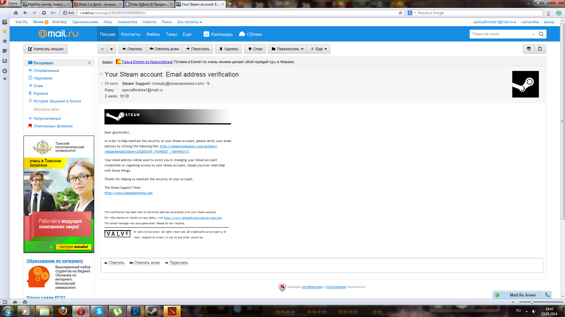Go back with the browser back arrow
Image resolution: width=565 pixels, height=317 pixels.
tap(25, 13)
